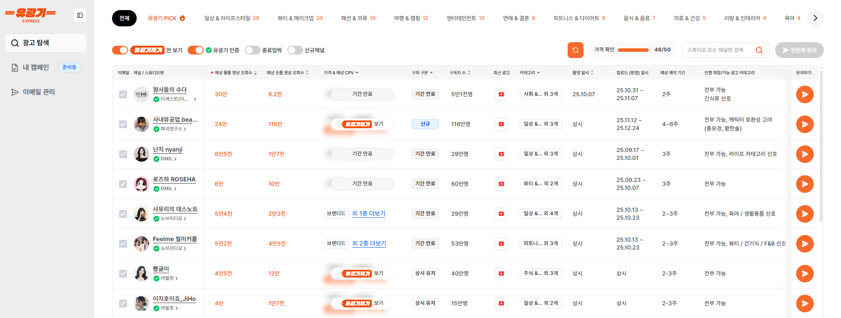Click send inquiry arrow for Feelme 필미커플
Image resolution: width=841 pixels, height=318 pixels.
[805, 244]
